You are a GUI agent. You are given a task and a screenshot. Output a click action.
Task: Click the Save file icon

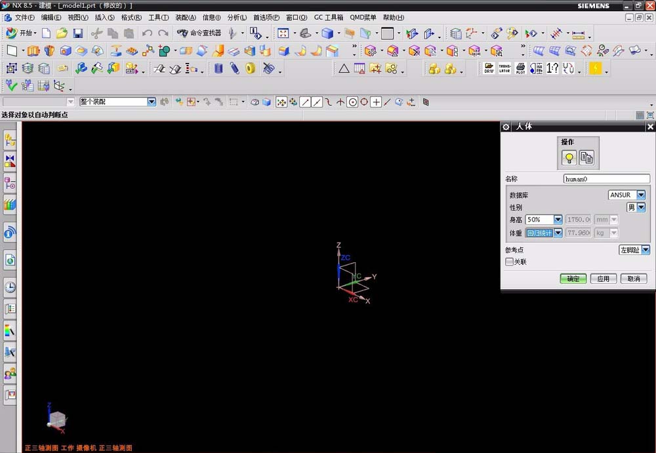[x=77, y=33]
